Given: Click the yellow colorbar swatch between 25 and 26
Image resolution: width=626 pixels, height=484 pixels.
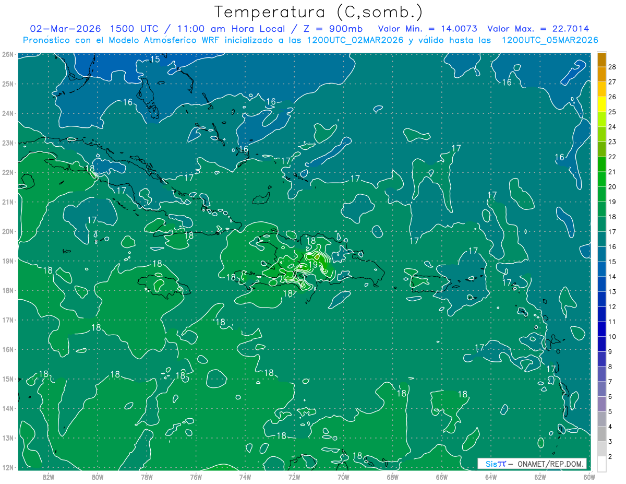Looking at the screenshot, I should click(x=601, y=104).
